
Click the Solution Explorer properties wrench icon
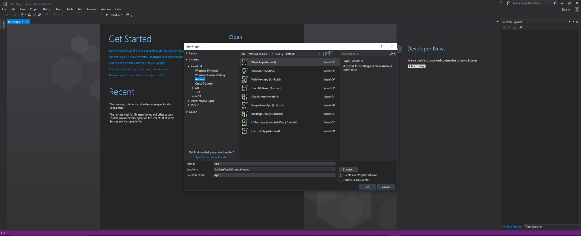point(521,27)
